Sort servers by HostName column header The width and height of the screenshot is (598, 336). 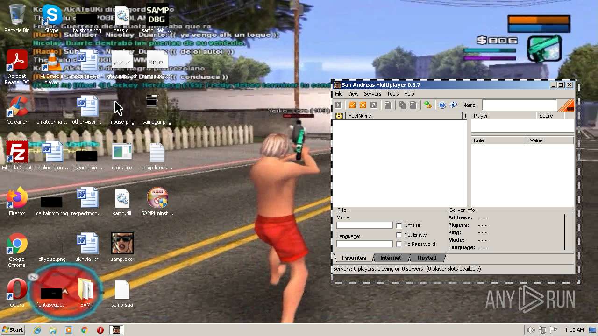coord(404,116)
